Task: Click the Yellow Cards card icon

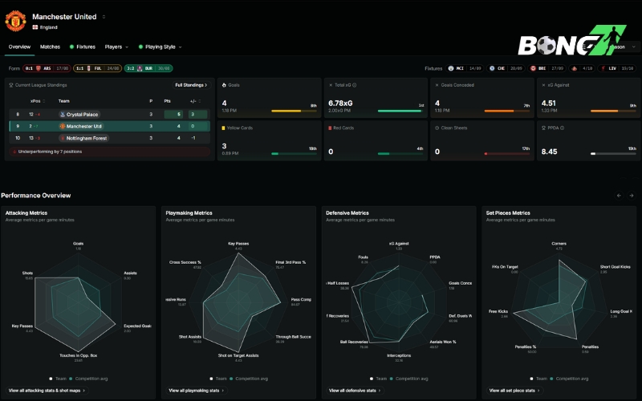Action: [224, 128]
